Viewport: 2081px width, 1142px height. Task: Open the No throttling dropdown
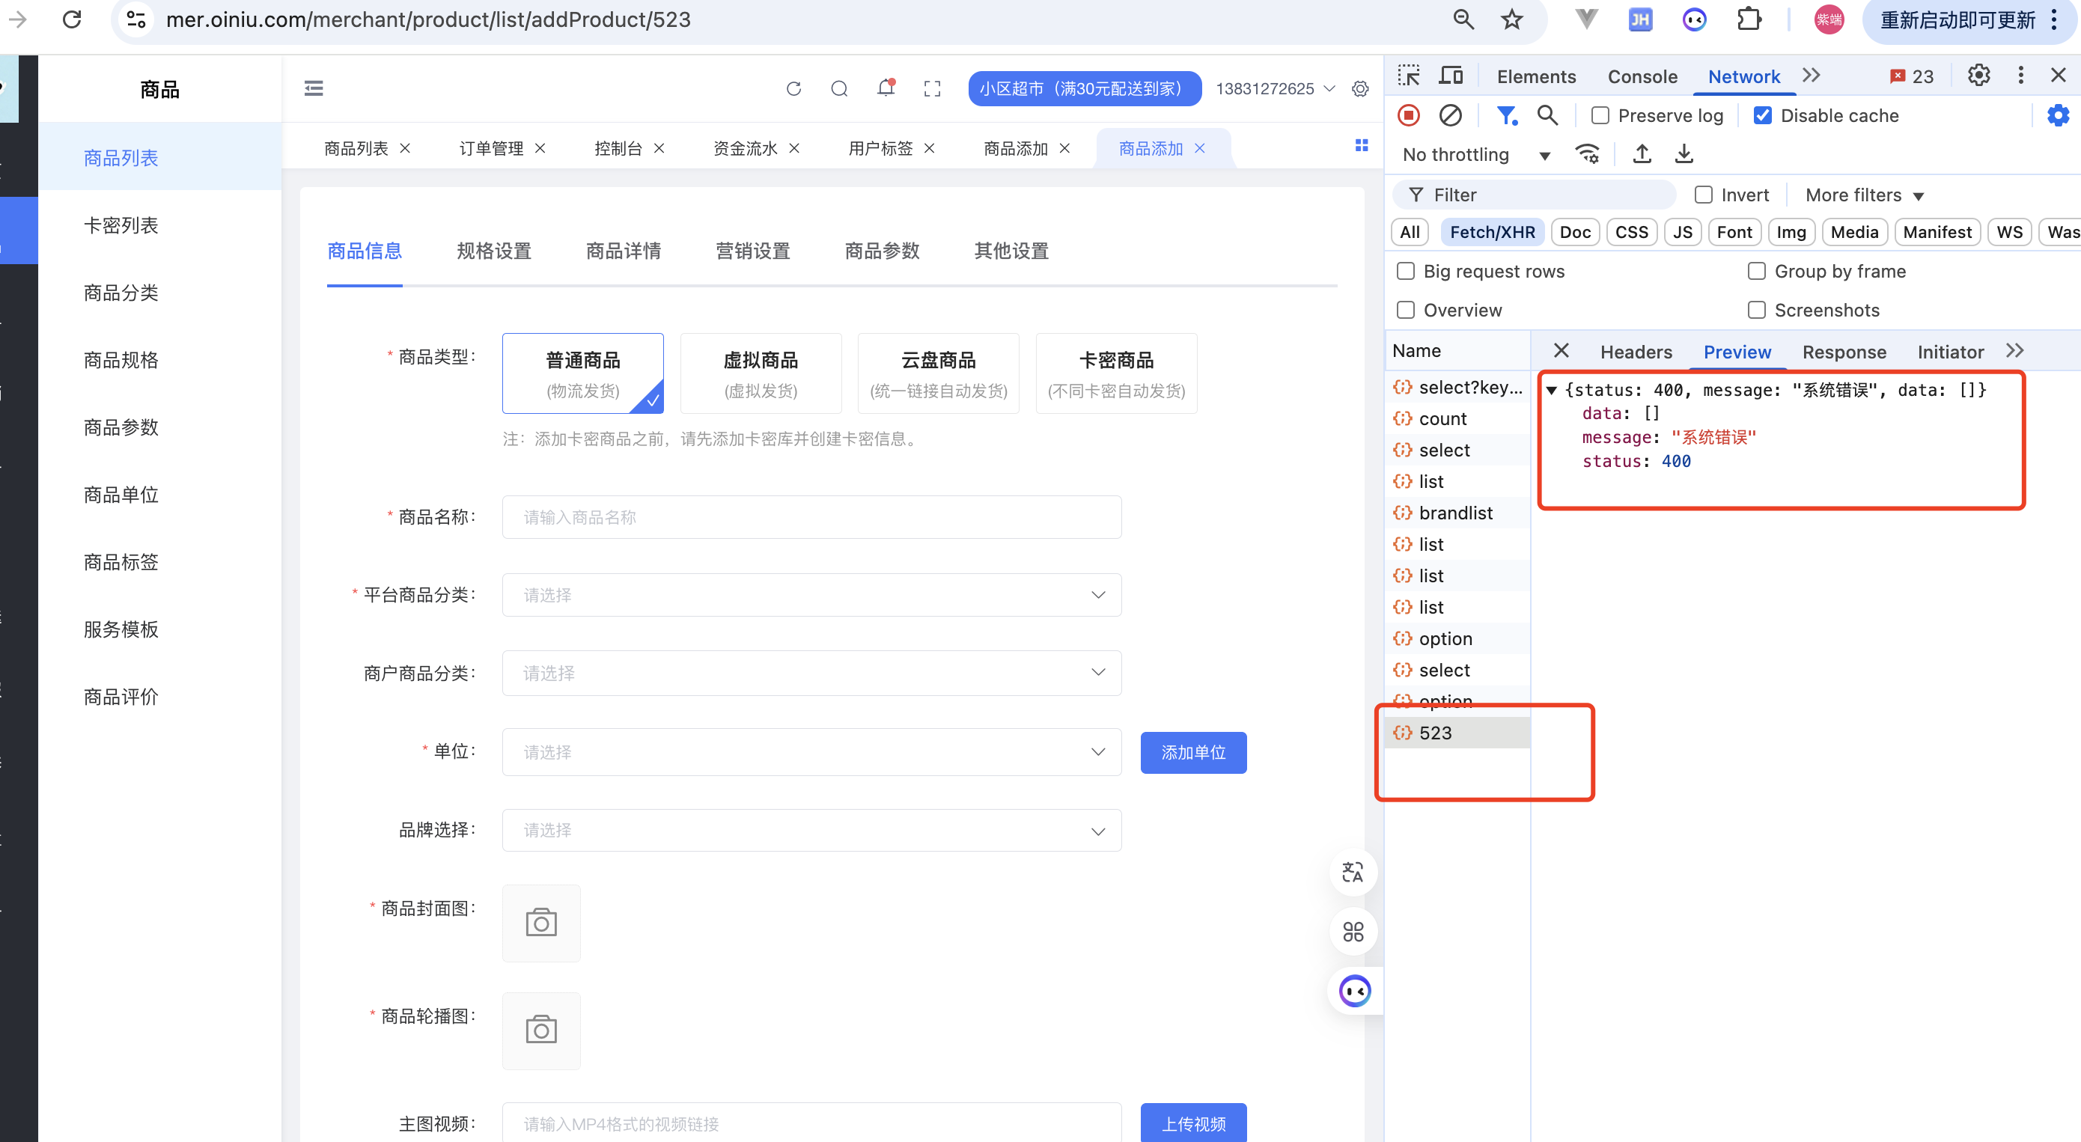[x=1476, y=154]
